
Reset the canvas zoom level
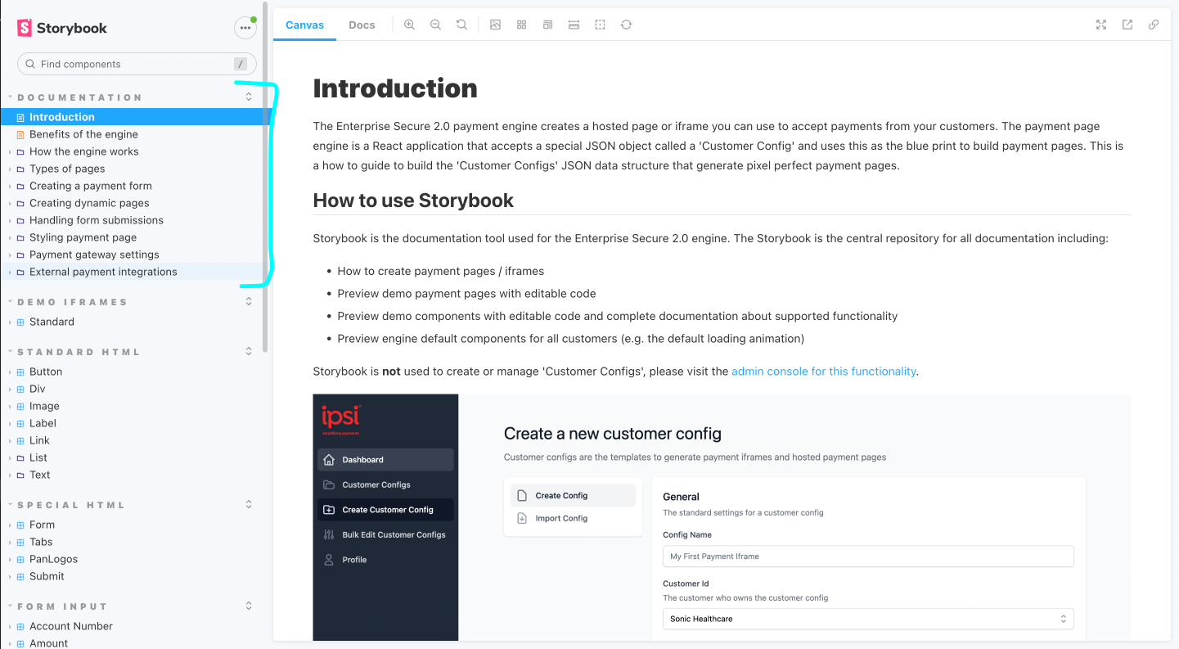point(461,25)
